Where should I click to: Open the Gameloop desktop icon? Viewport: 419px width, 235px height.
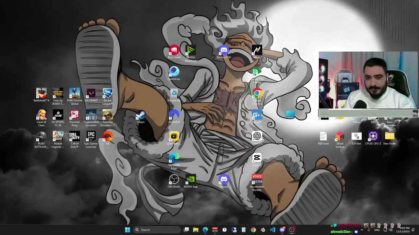[174, 74]
